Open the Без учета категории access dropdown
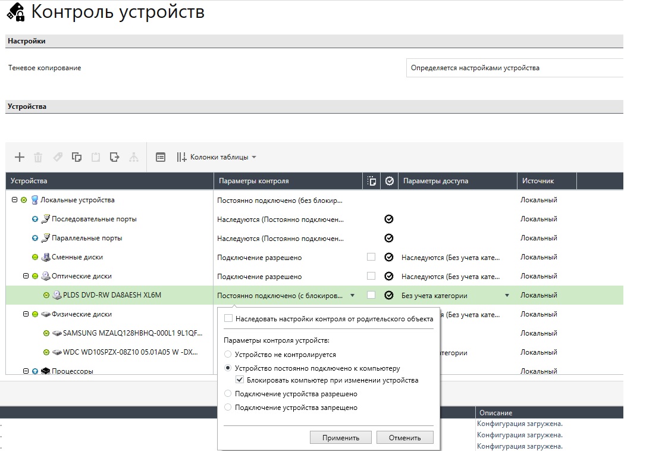 click(507, 296)
